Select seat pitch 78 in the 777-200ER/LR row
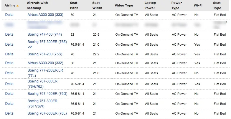The height and width of the screenshot is (119, 231). click(72, 73)
